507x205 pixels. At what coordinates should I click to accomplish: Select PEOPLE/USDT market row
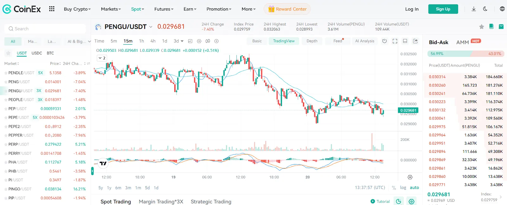pos(46,100)
